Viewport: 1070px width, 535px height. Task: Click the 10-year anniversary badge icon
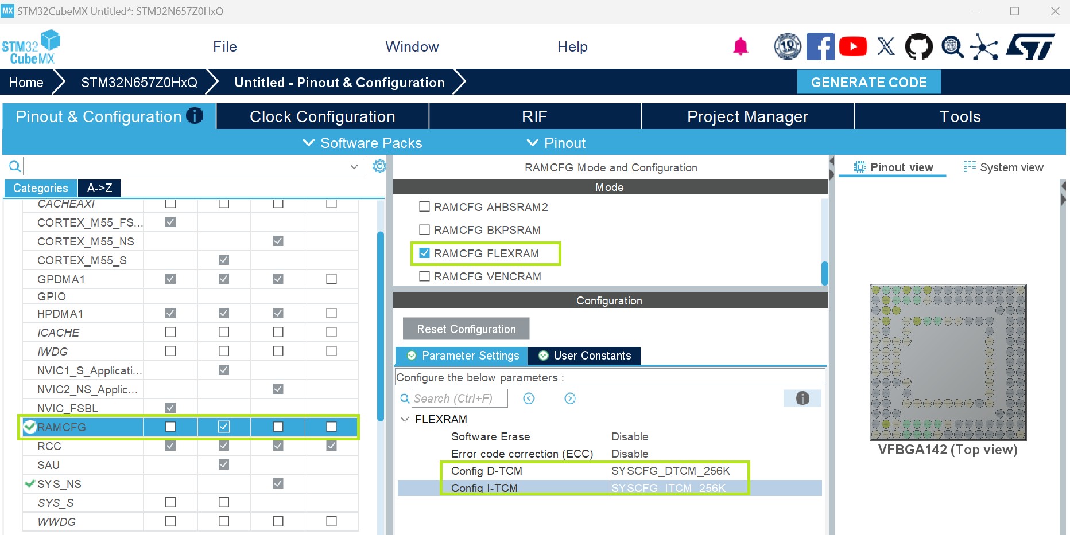point(787,46)
